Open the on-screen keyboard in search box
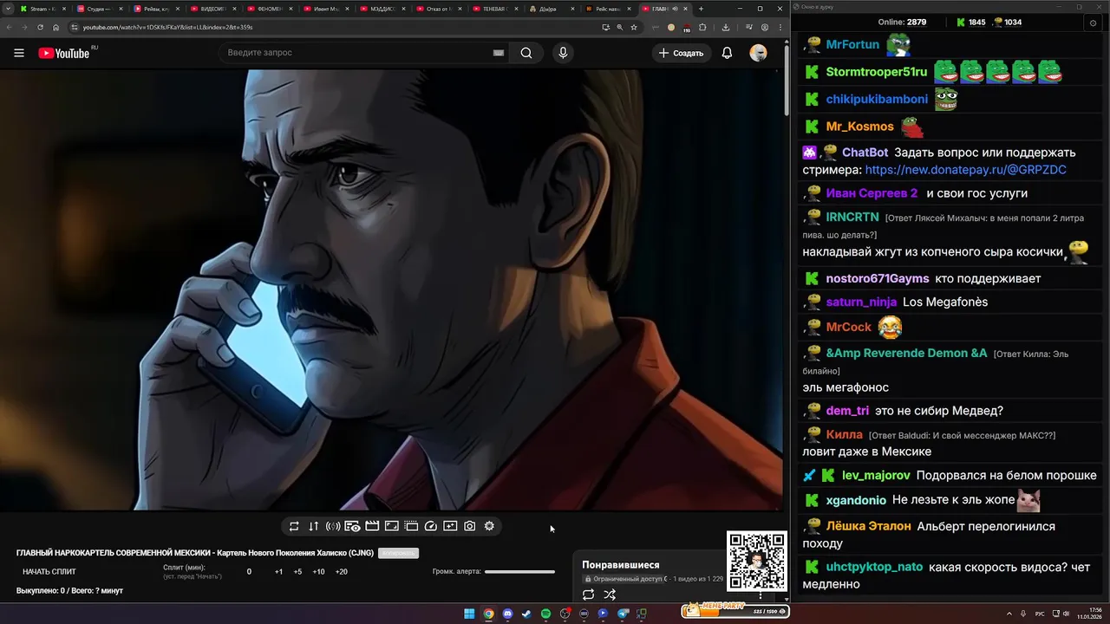The image size is (1110, 624). point(499,53)
